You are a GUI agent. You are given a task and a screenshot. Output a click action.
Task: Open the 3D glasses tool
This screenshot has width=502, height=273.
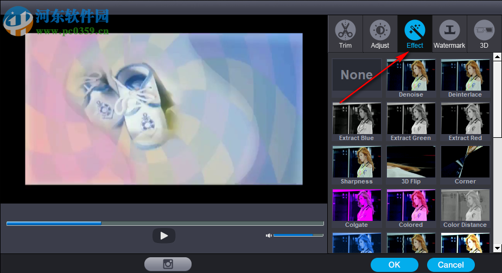[484, 34]
